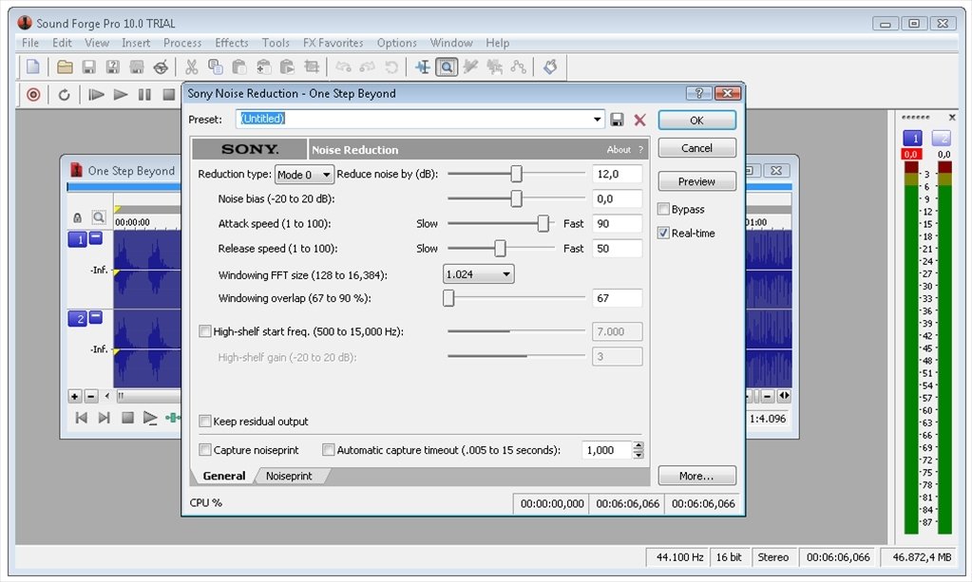The height and width of the screenshot is (582, 972).
Task: Open the Preset dropdown list
Action: (597, 119)
